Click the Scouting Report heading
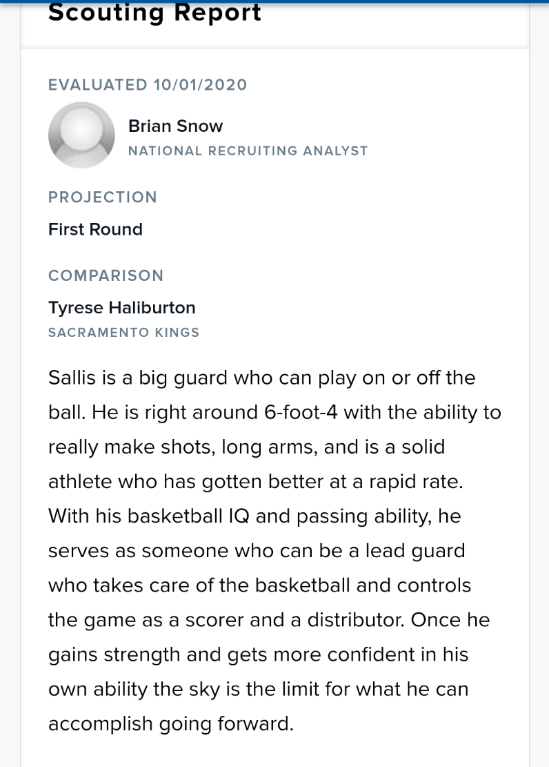 click(154, 12)
